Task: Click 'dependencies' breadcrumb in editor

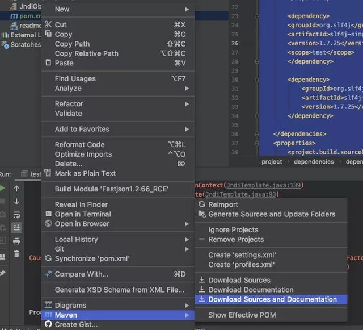Action: tap(314, 162)
